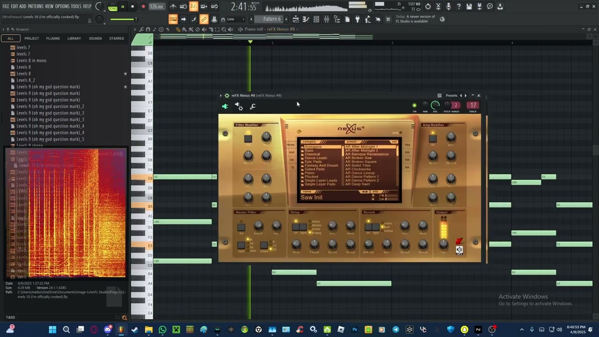
Task: Open the Presets menu in Nexus window
Action: tap(452, 95)
